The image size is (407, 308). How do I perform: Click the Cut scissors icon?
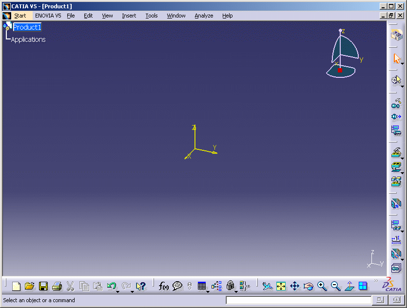(x=70, y=286)
